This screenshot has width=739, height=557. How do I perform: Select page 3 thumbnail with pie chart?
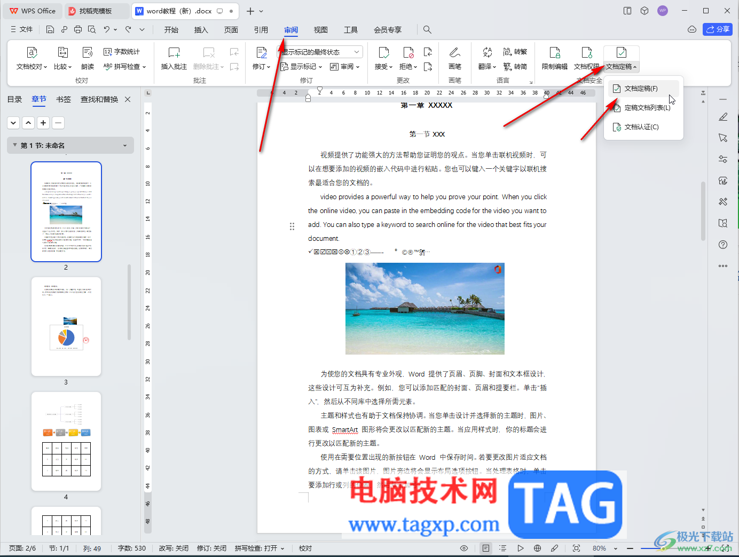66,326
